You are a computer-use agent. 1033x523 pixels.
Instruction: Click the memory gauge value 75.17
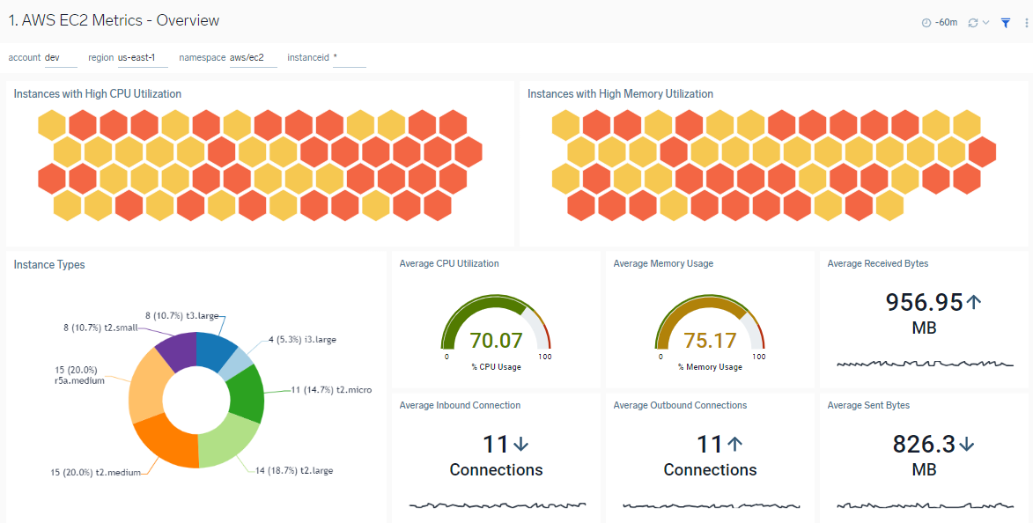pyautogui.click(x=710, y=341)
